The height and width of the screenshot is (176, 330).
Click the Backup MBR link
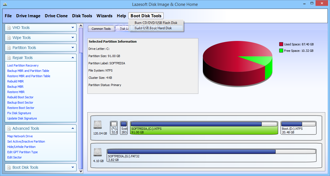15,87
